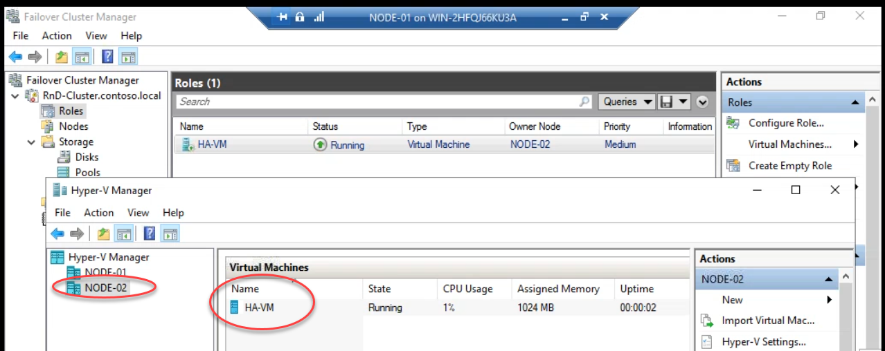The image size is (885, 351).
Task: Click in the Roles Search input field
Action: 377,102
